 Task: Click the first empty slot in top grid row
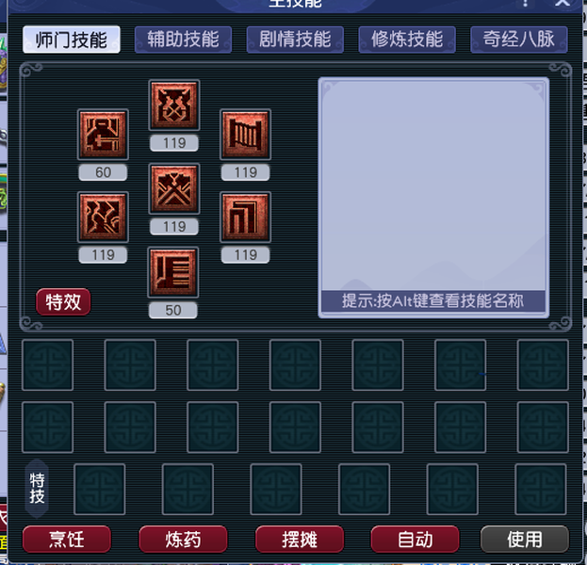(x=47, y=364)
